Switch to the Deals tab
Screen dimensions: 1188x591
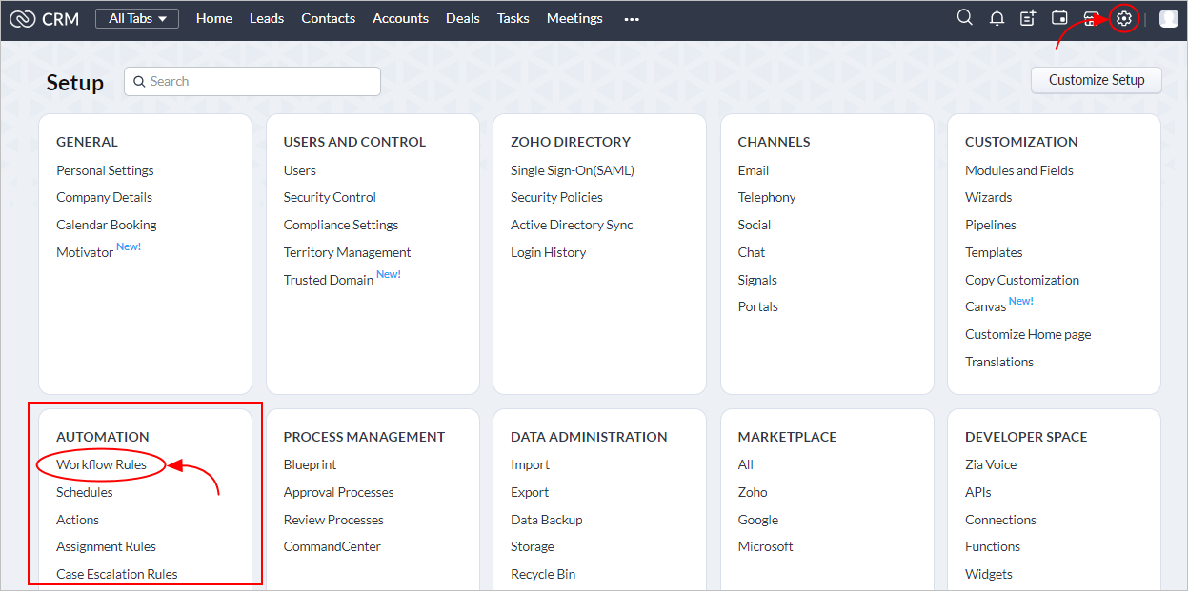pos(463,18)
